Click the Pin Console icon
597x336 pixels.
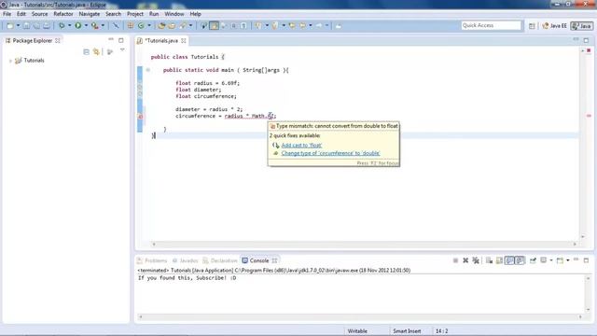[x=533, y=260]
